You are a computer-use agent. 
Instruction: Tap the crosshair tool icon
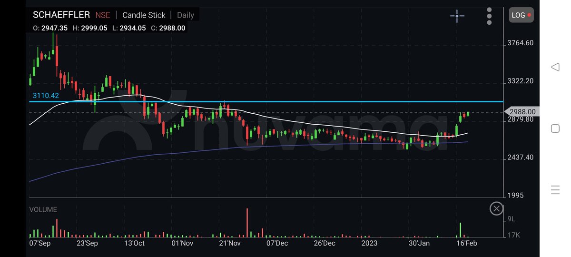coord(457,16)
